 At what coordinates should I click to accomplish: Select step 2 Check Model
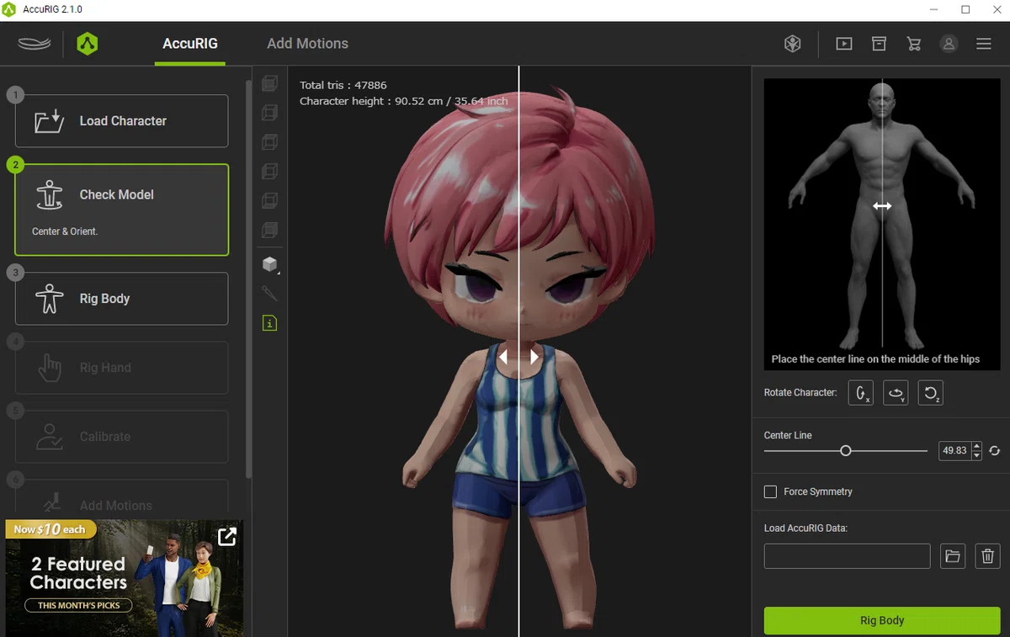coord(122,210)
